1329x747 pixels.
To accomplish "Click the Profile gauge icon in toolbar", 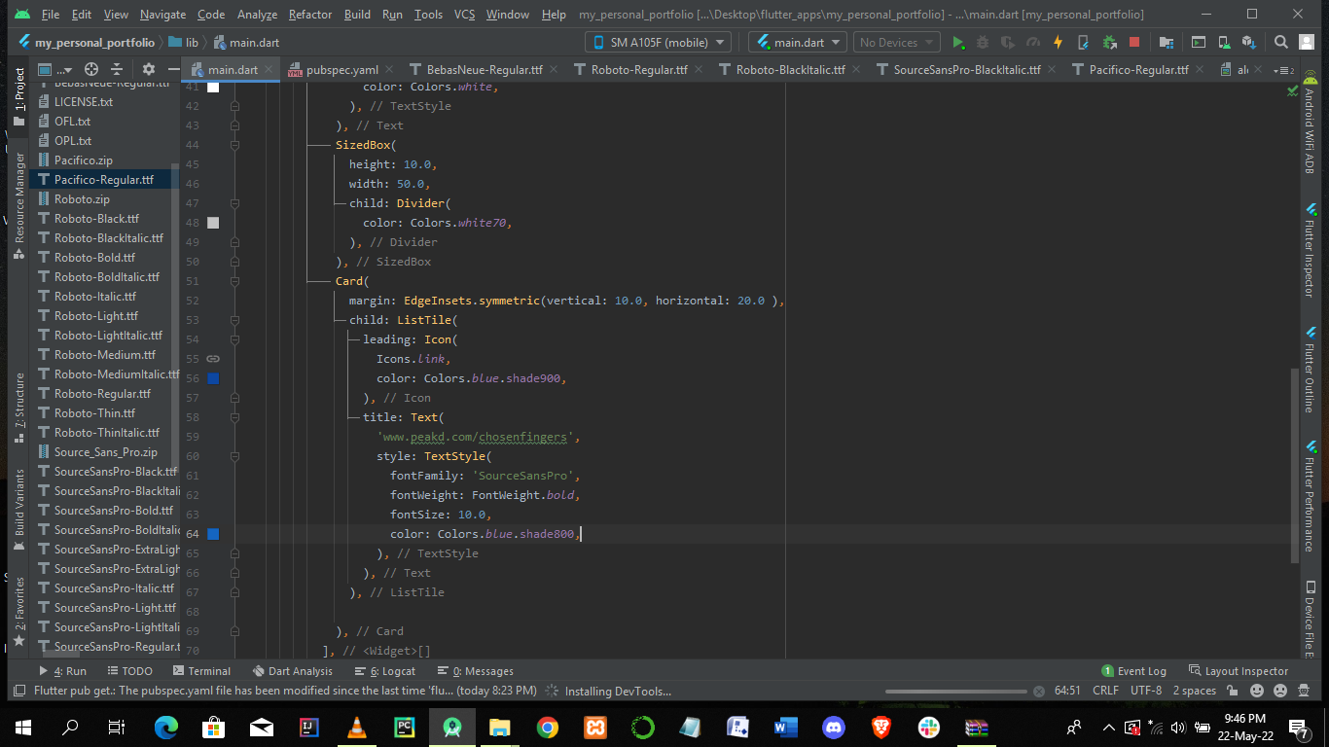I will point(1032,43).
